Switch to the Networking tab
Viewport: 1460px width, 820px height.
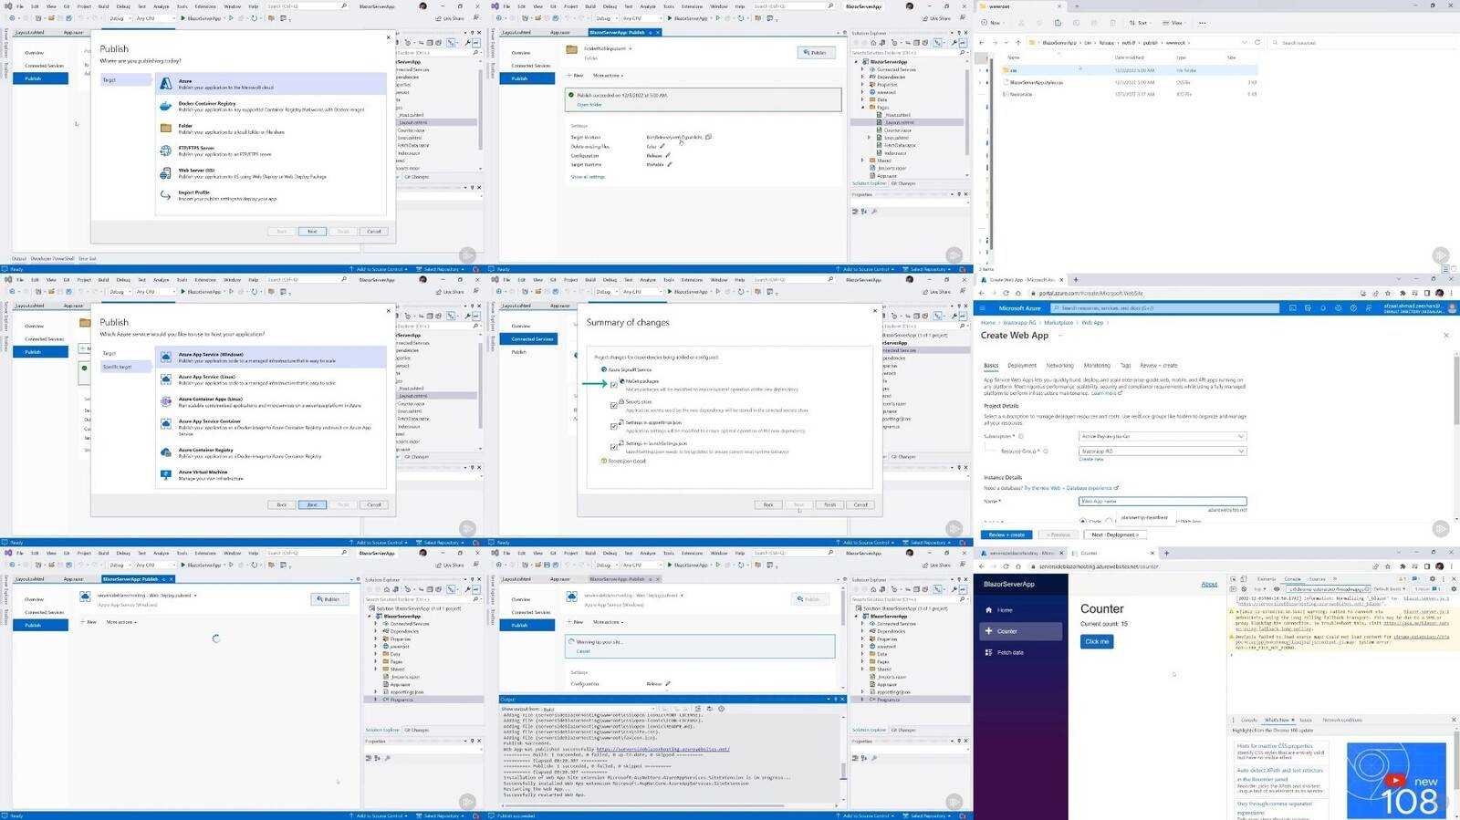(1059, 366)
